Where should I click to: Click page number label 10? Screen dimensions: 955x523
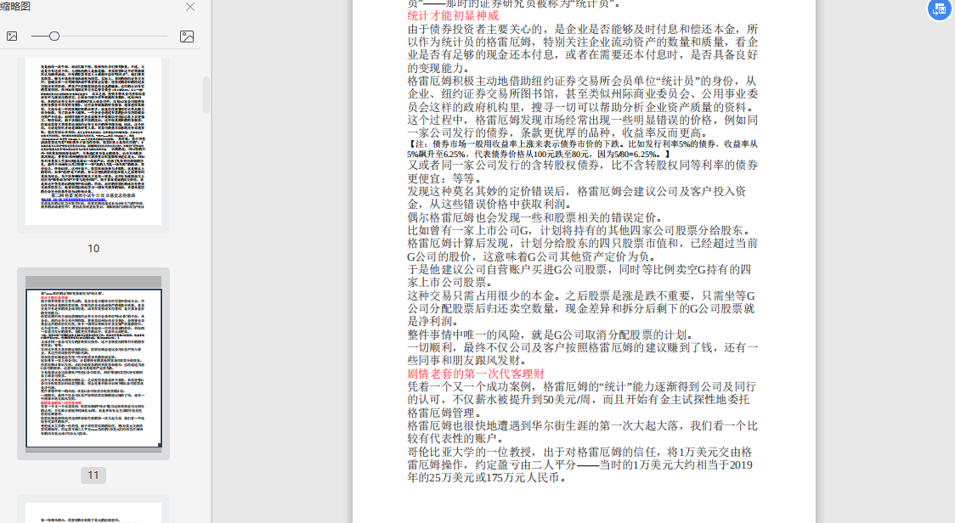tap(93, 249)
